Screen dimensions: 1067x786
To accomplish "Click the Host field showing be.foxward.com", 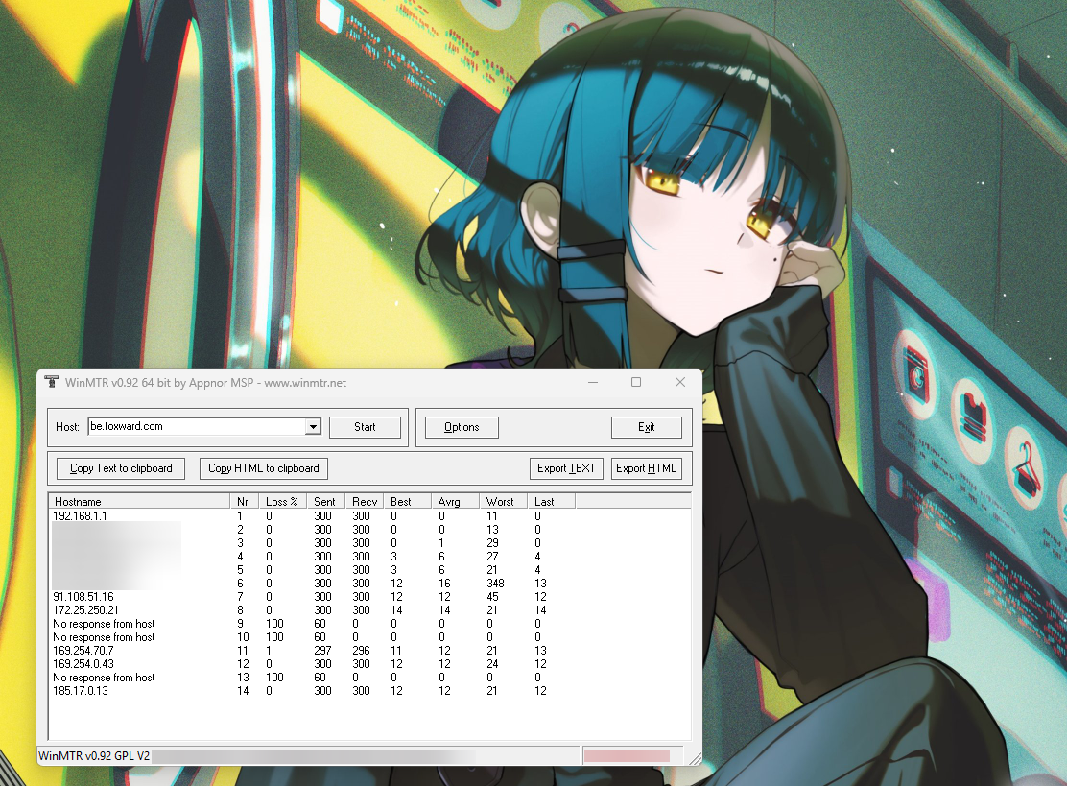I will pos(204,427).
